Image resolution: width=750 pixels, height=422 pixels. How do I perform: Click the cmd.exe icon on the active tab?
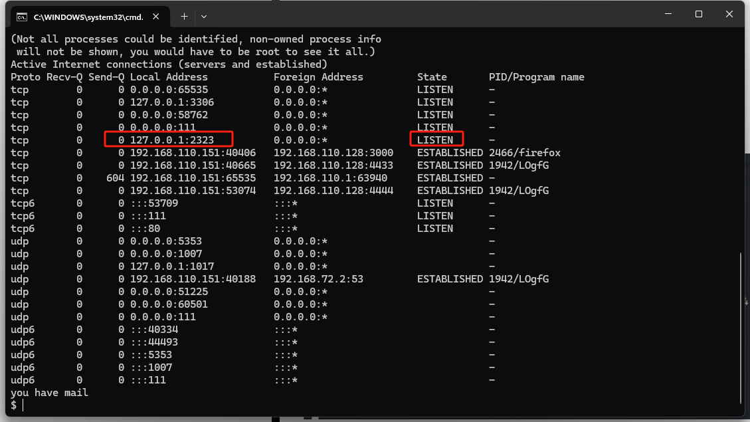(21, 16)
